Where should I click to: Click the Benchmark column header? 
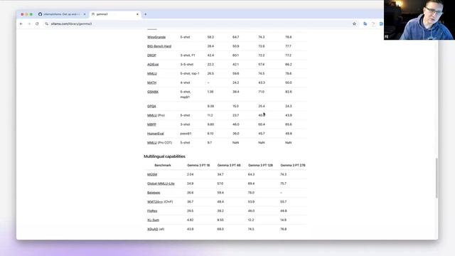point(163,165)
